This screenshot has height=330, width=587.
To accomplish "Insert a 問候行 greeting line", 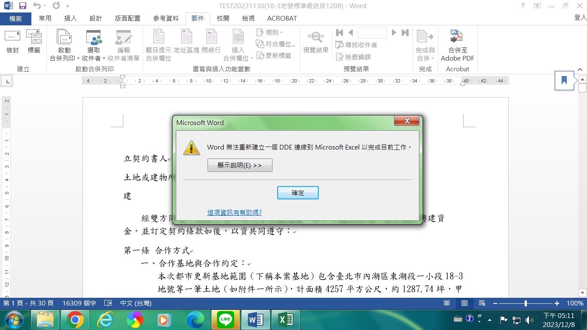I will (x=211, y=42).
